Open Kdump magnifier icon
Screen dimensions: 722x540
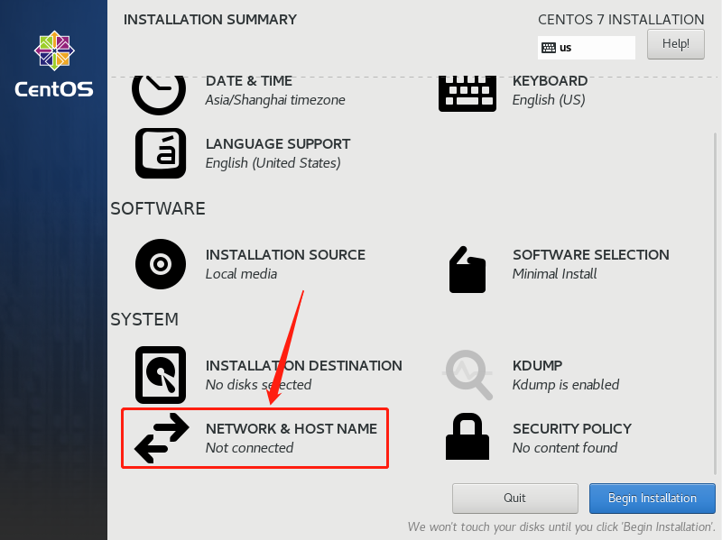tap(467, 374)
